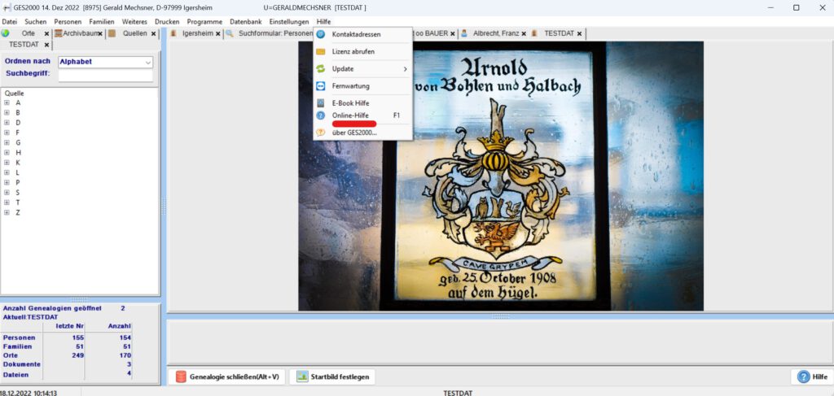This screenshot has width=834, height=396.
Task: Close the Albrecht, Franz tab
Action: (524, 33)
